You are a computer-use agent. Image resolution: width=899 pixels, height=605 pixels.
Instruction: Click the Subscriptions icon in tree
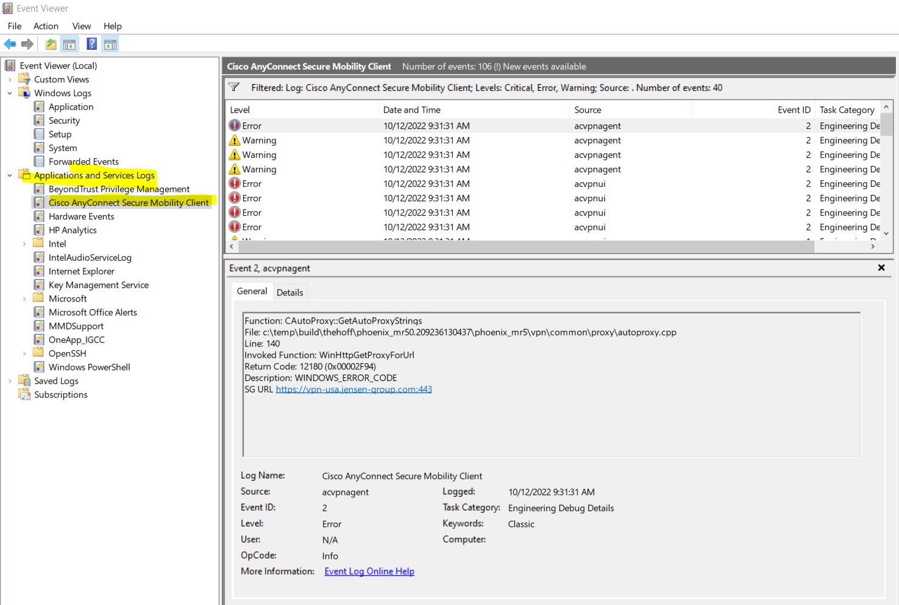(25, 395)
